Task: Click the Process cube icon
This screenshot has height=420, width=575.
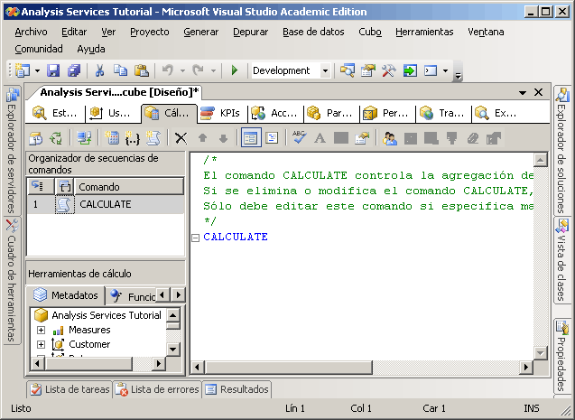Action: coord(36,138)
